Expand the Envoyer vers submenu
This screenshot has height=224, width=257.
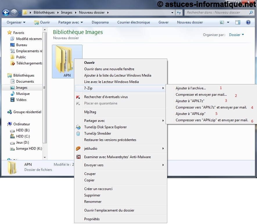163,165
